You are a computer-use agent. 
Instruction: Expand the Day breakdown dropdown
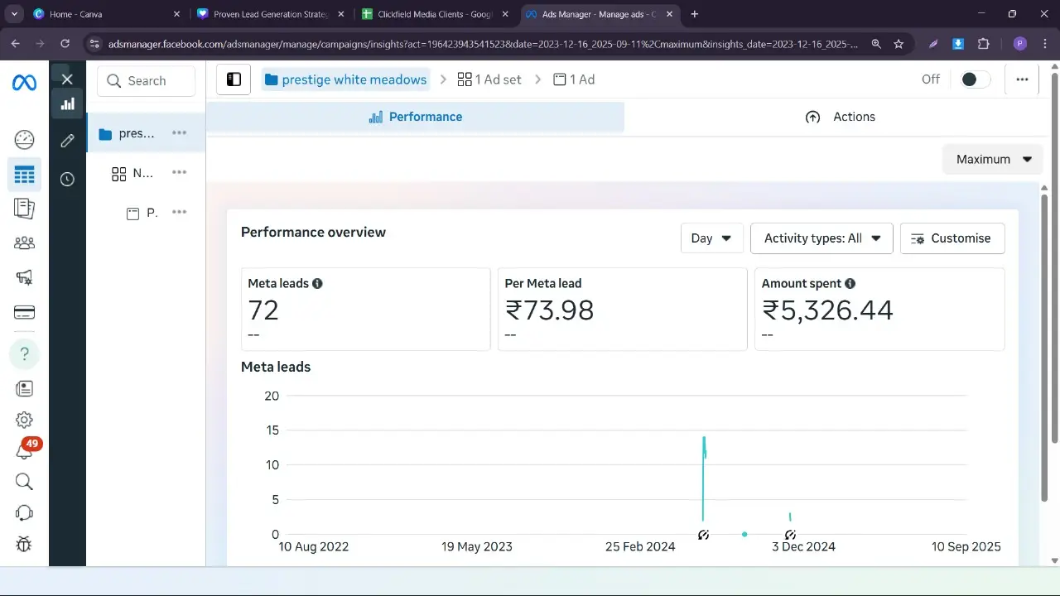[x=711, y=238]
